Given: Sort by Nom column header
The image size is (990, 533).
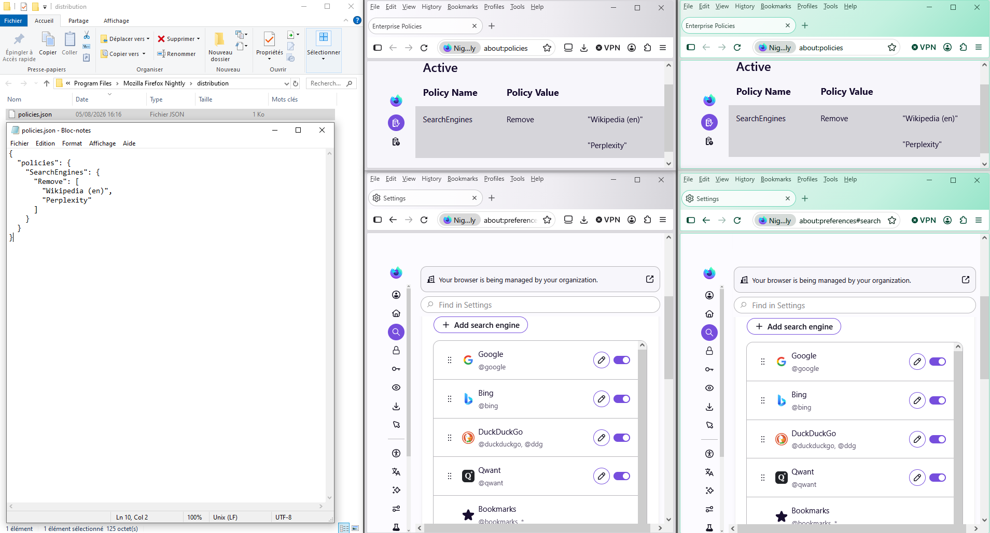Looking at the screenshot, I should coord(15,99).
